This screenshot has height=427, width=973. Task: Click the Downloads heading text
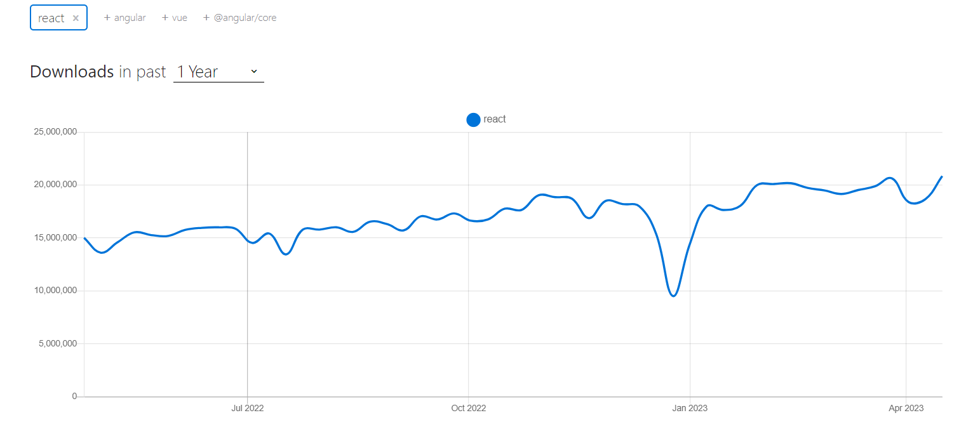coord(72,72)
